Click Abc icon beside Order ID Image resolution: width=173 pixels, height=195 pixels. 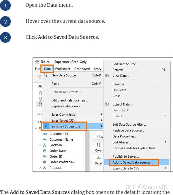point(45,156)
